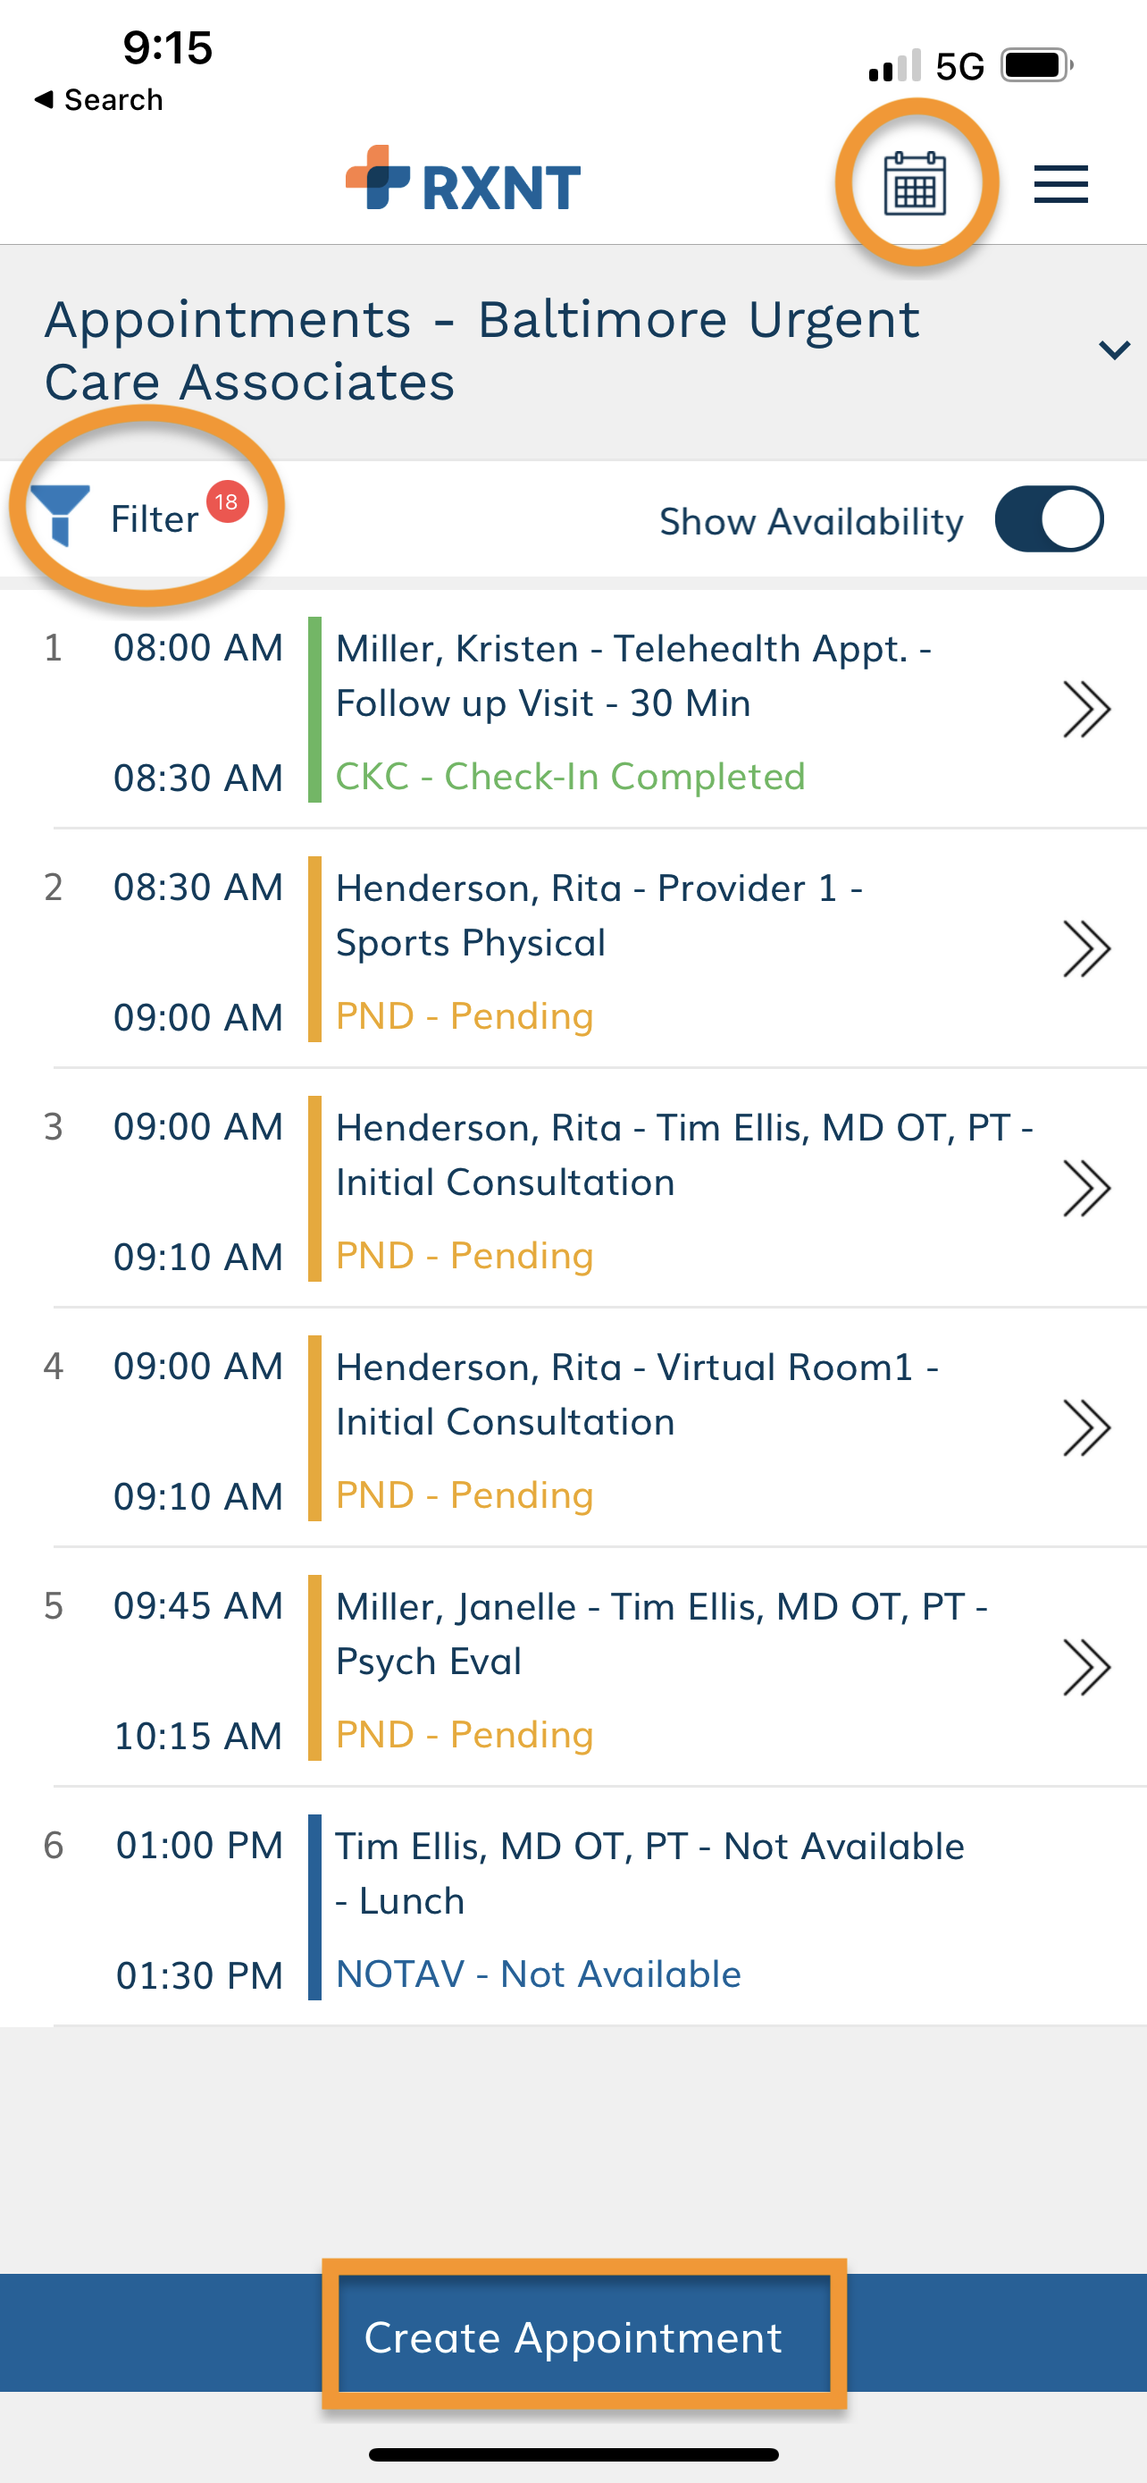This screenshot has height=2483, width=1147.
Task: Open the calendar date picker icon
Action: 914,183
